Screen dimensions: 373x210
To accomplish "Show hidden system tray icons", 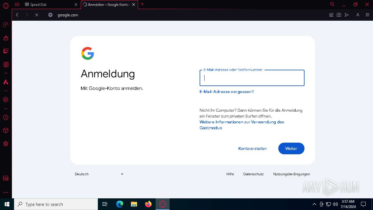I will tap(314, 204).
